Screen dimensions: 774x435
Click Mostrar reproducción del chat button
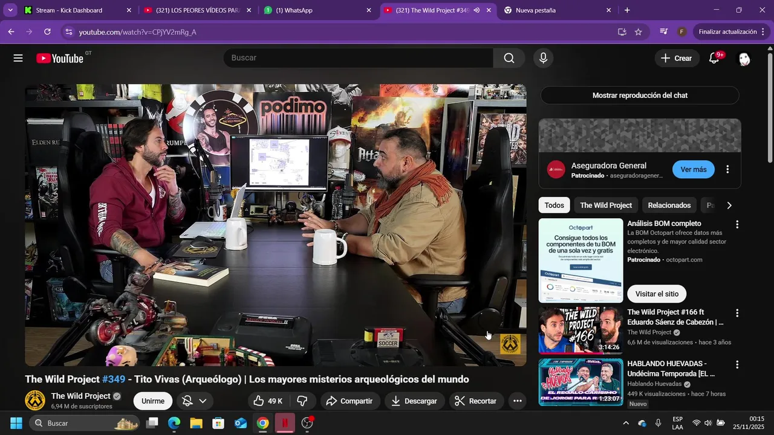click(x=640, y=95)
